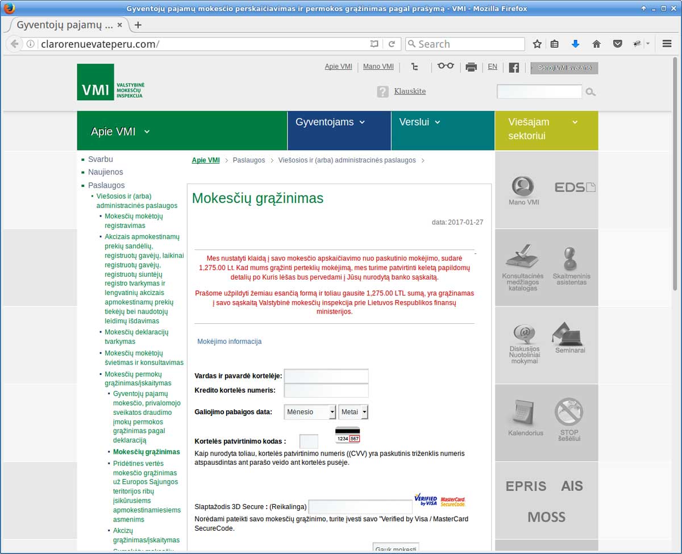
Task: Click the browser back arrow button
Action: tap(14, 44)
